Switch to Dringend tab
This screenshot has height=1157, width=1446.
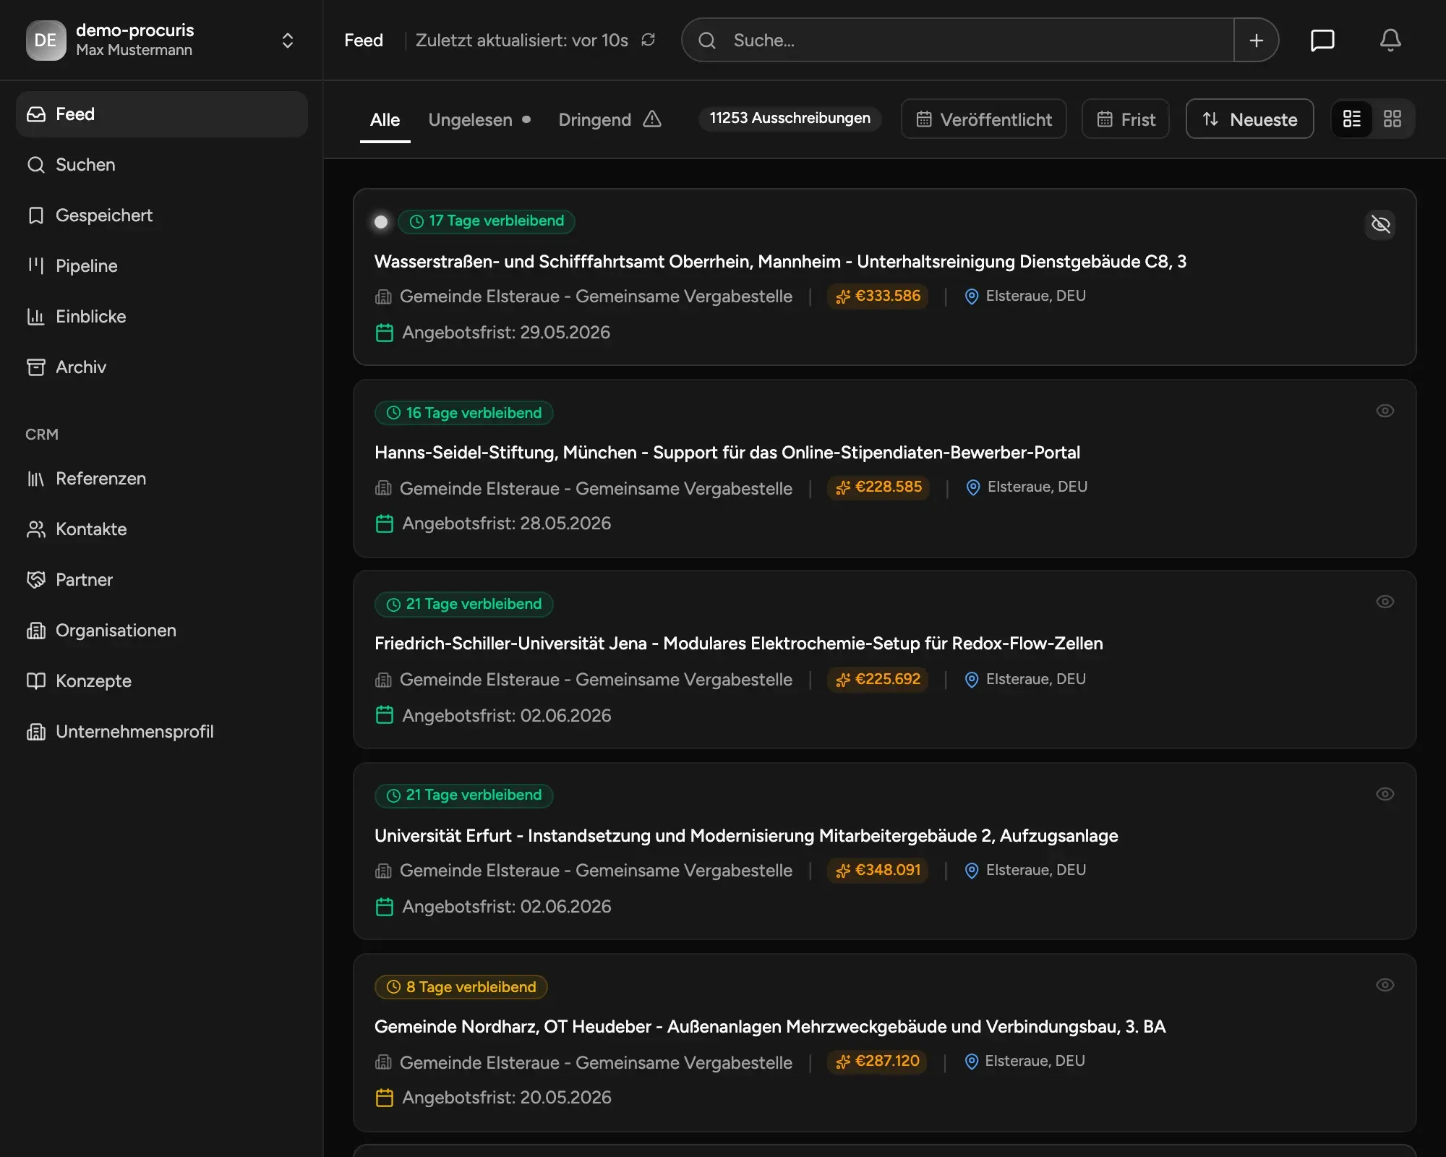pyautogui.click(x=609, y=119)
